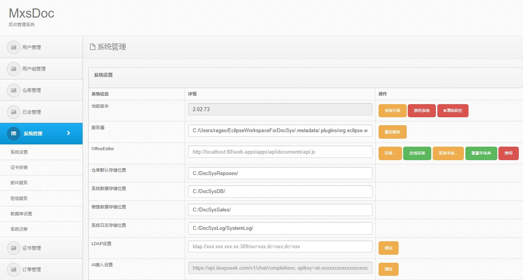Click the 操作 column header
The width and height of the screenshot is (523, 280).
tap(383, 94)
